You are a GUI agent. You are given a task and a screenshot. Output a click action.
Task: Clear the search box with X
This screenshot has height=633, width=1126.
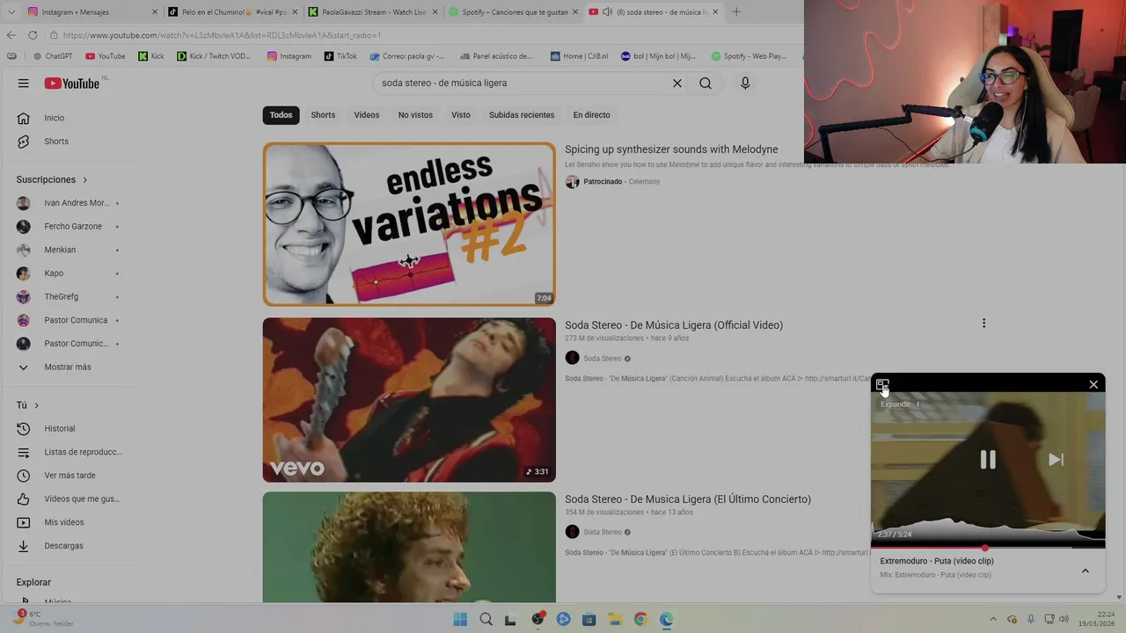677,83
